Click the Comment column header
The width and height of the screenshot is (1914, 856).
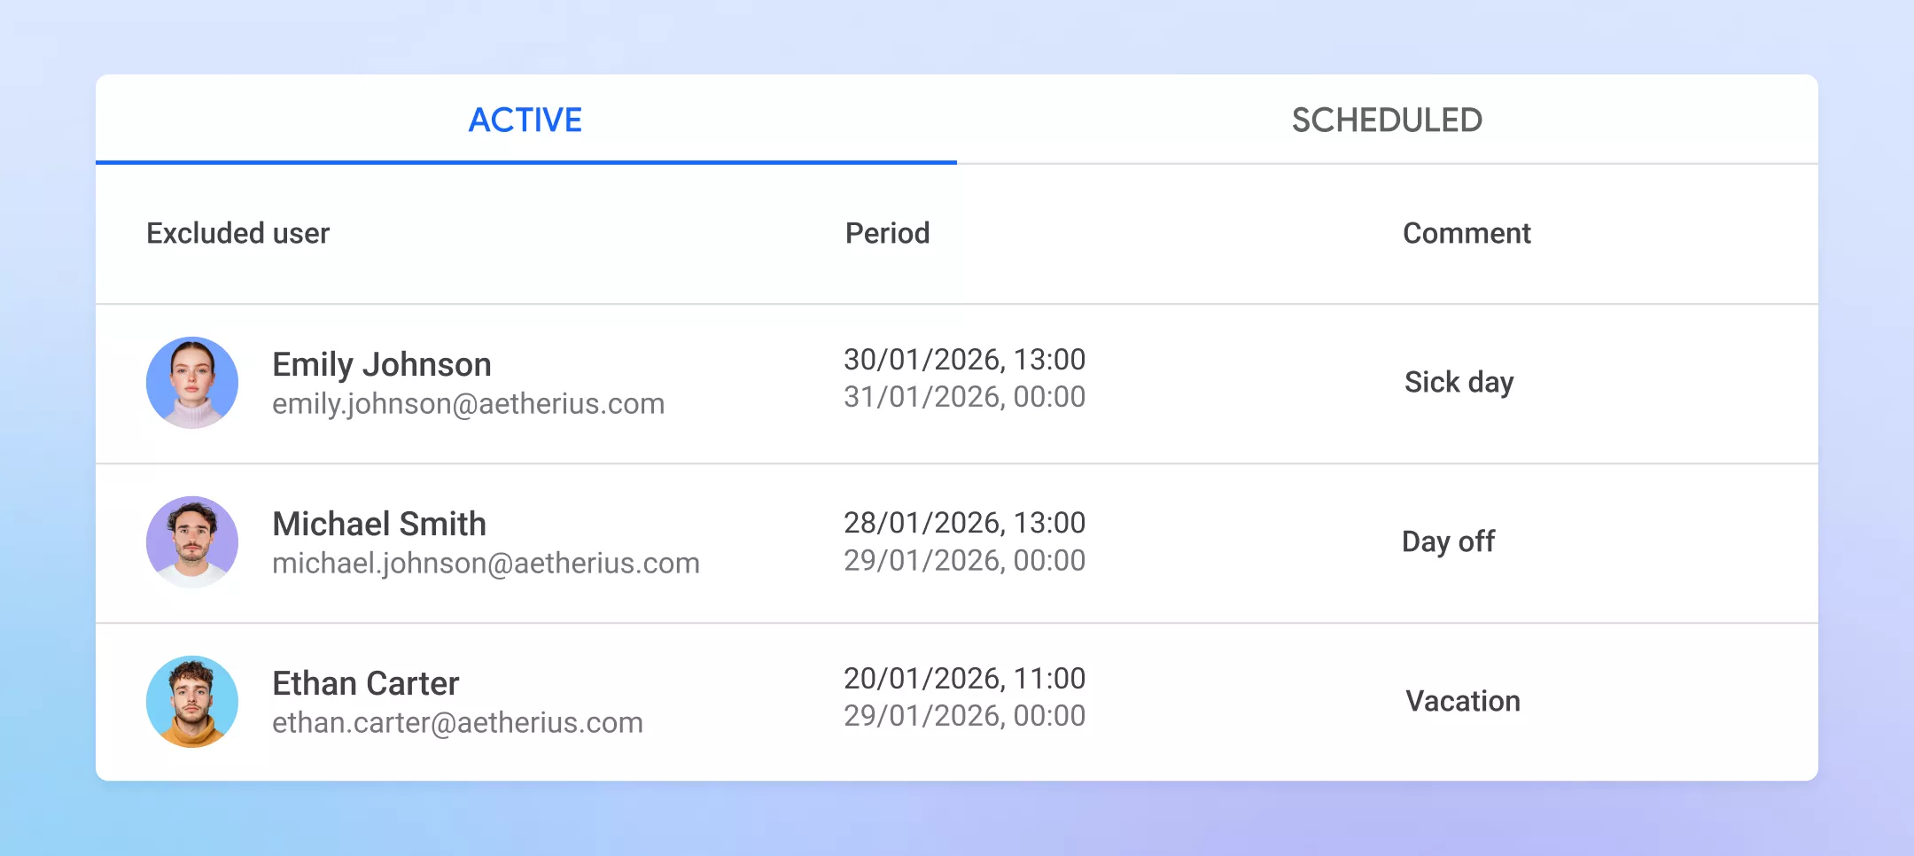pos(1467,233)
